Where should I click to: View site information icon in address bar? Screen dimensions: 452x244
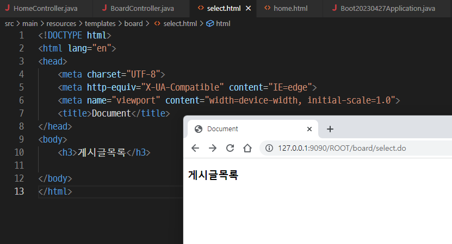point(269,148)
